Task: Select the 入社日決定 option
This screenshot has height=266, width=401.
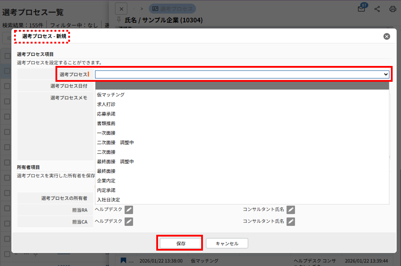Action: coord(108,200)
